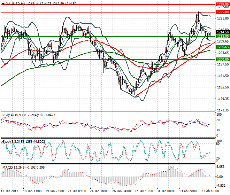The height and width of the screenshot is (195, 230).
Task: Select the 1200.00 green support level label
Action: click(223, 60)
